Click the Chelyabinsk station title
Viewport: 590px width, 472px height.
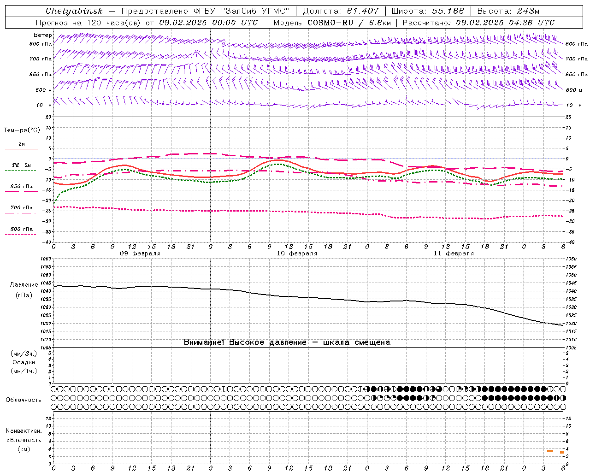pyautogui.click(x=74, y=11)
